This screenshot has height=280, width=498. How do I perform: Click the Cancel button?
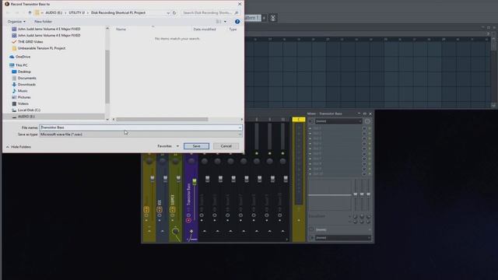coord(226,146)
